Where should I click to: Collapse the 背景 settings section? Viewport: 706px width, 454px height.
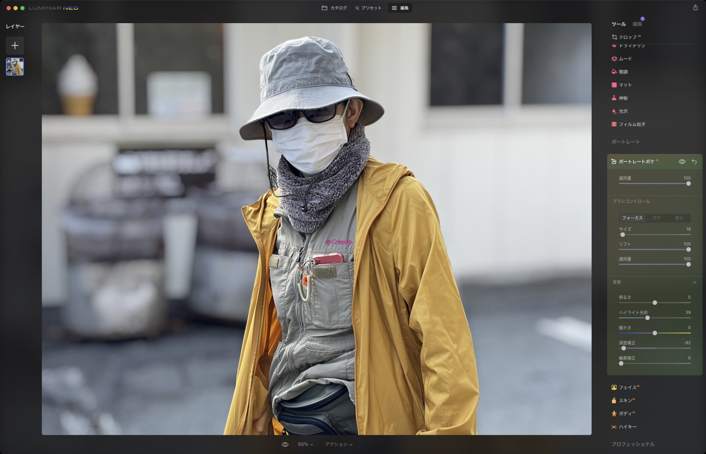(x=695, y=282)
